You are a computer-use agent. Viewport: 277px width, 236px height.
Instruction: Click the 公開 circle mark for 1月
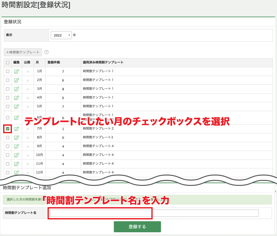point(28,72)
